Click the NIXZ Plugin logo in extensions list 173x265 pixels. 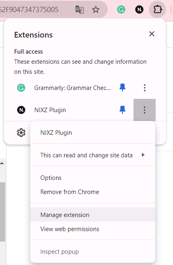[21, 110]
